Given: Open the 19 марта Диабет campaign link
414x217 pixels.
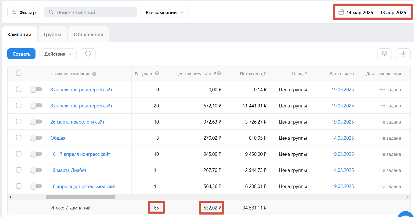Looking at the screenshot, I should coord(68,170).
